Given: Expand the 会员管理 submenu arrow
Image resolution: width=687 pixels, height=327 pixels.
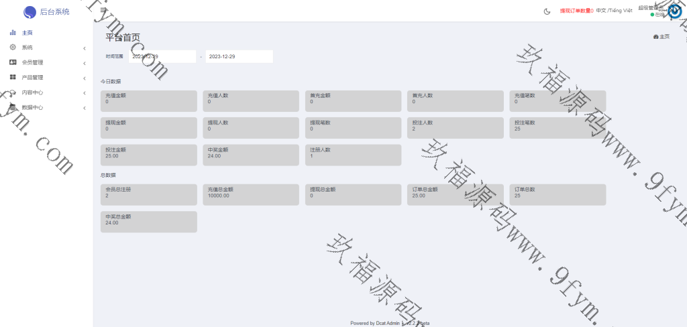Looking at the screenshot, I should (84, 63).
